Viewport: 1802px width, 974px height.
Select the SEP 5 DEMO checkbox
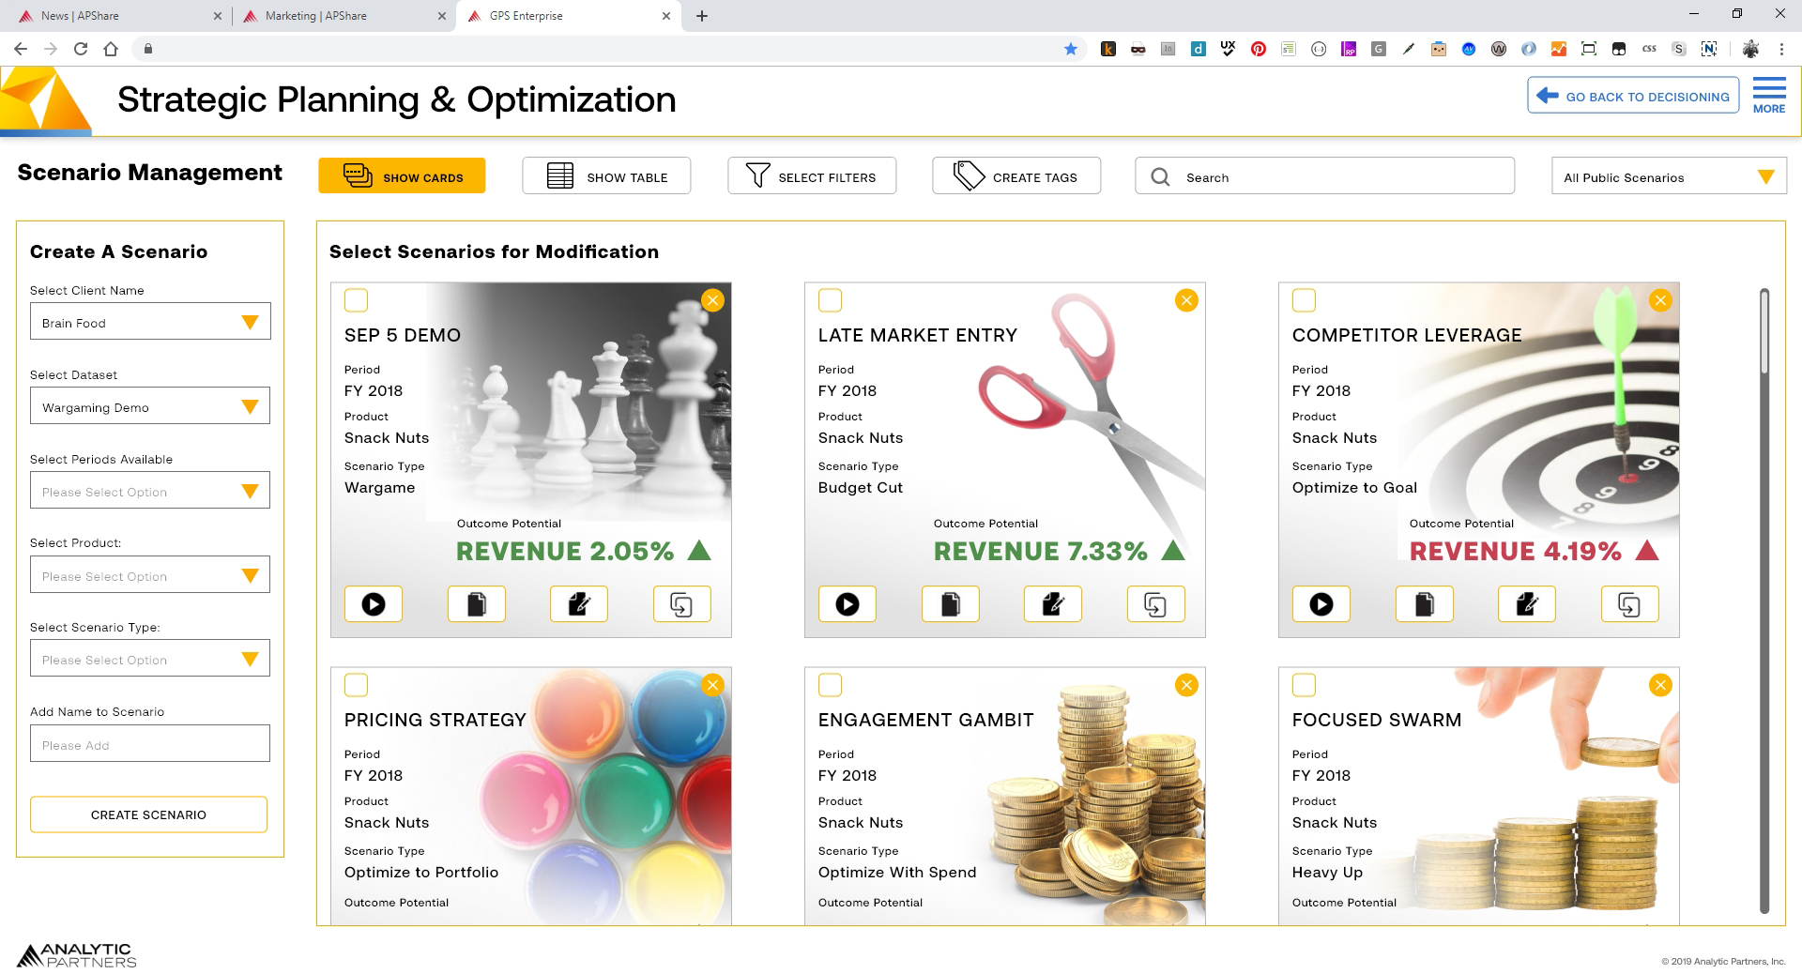[x=357, y=300]
